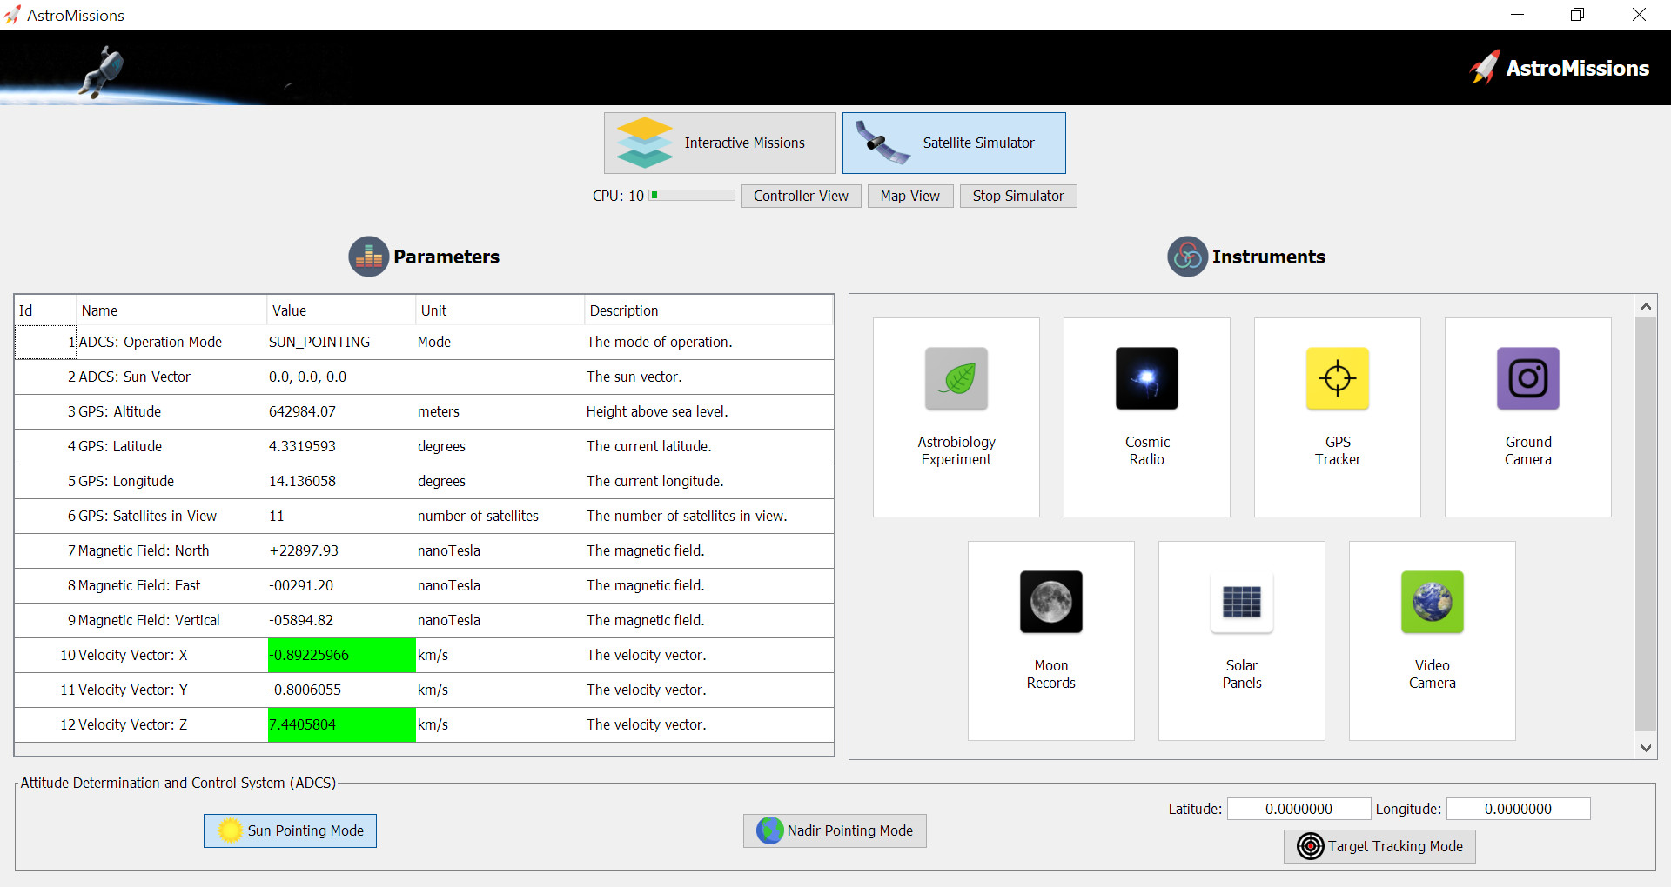
Task: Enable Sun Pointing Mode
Action: coord(290,830)
